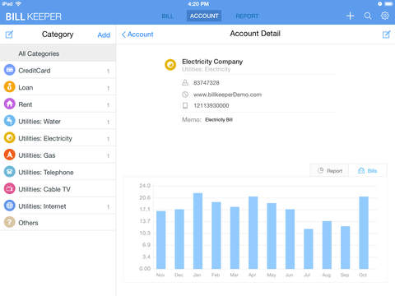Open Utilities: Gas category
This screenshot has height=296, width=395.
tap(58, 155)
